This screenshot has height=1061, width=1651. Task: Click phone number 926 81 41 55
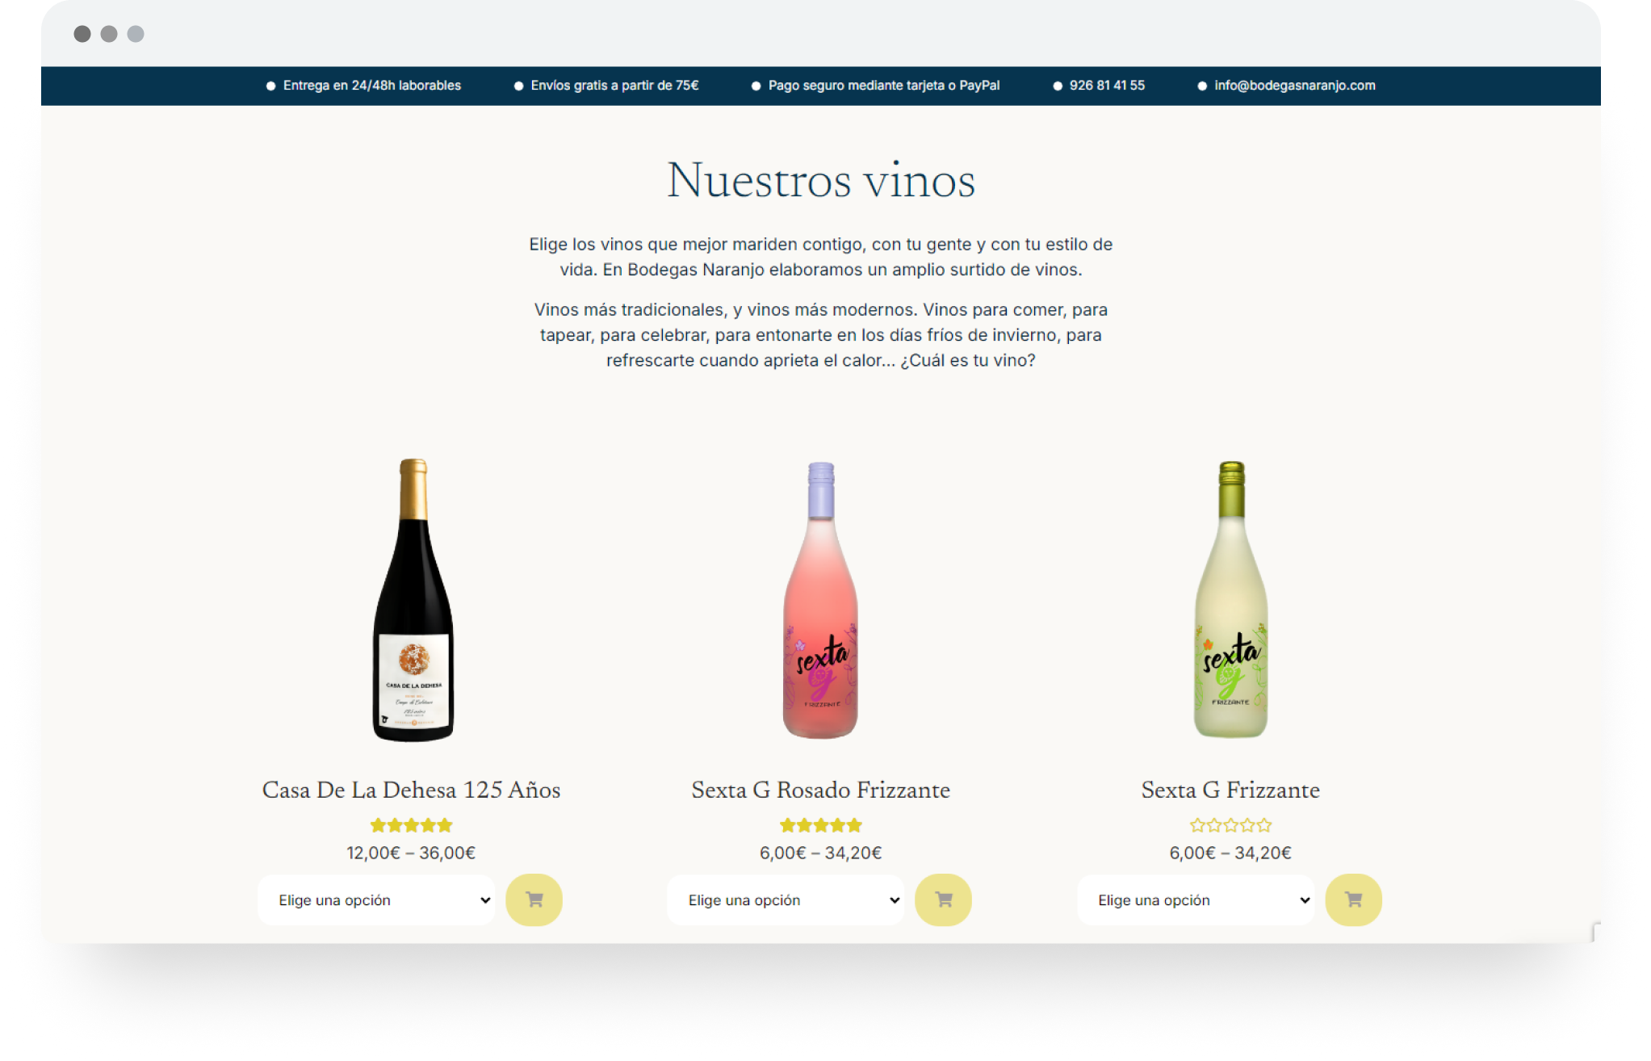click(x=1107, y=86)
